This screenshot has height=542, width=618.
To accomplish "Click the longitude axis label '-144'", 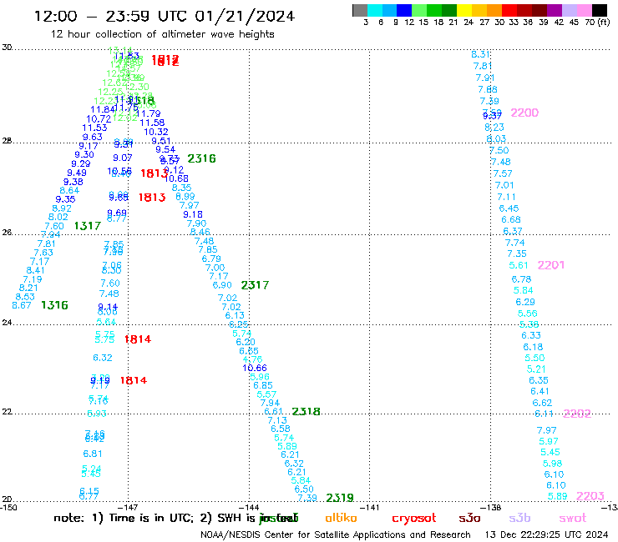I will 249,508.
